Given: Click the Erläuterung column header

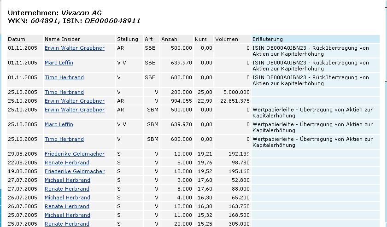Looking at the screenshot, I should tap(268, 39).
